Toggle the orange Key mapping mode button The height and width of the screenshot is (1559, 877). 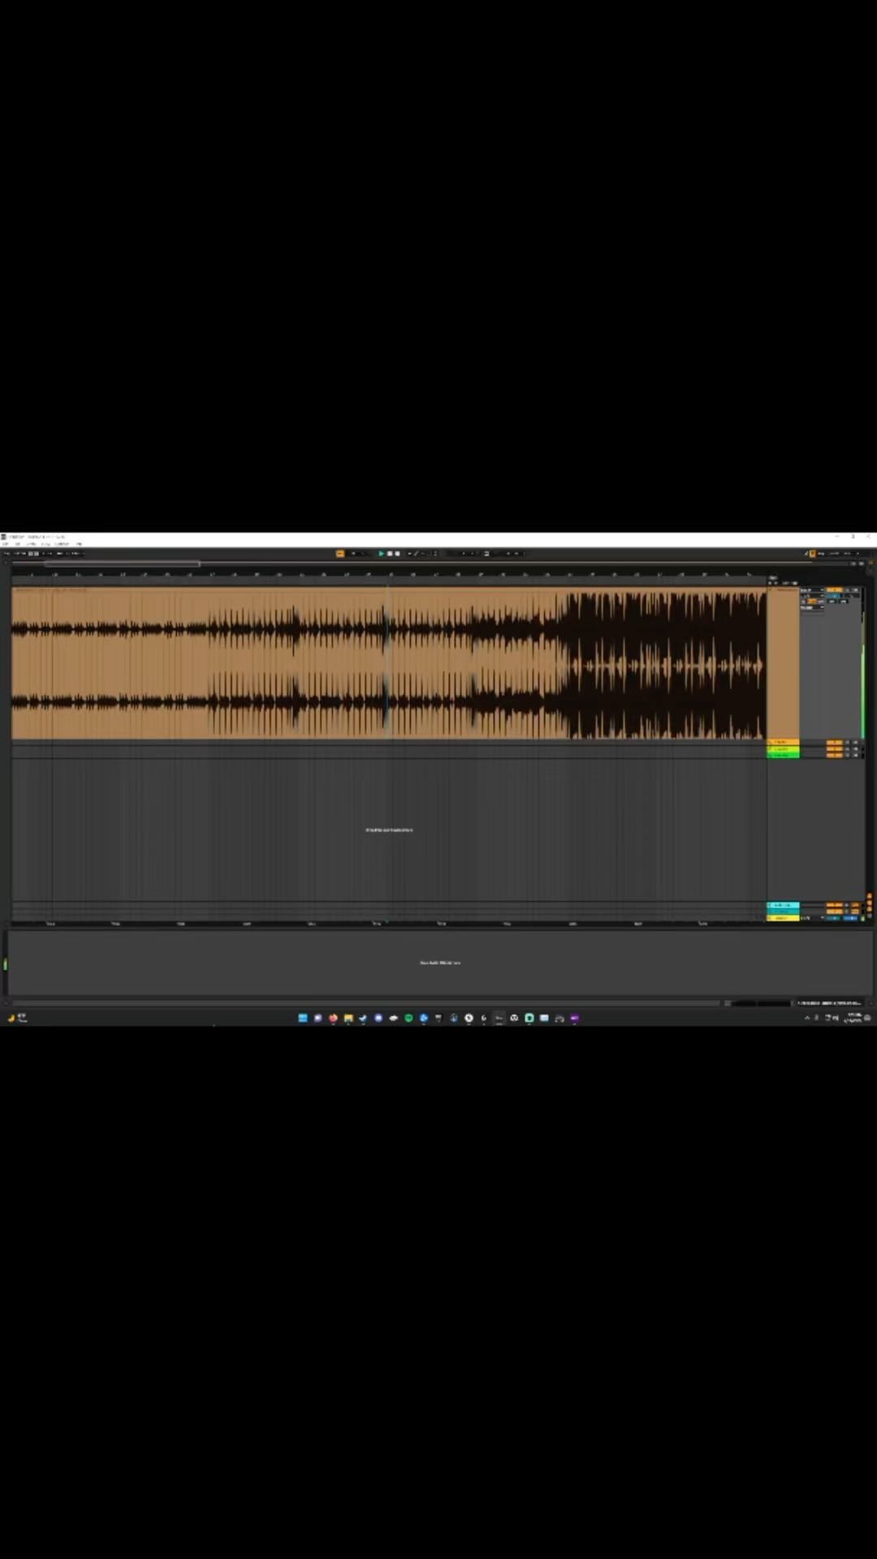pos(811,554)
